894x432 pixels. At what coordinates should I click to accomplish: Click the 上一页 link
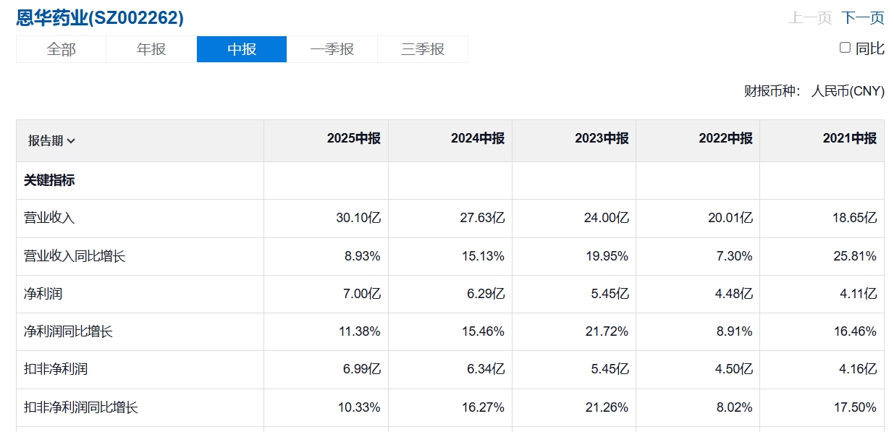tap(810, 18)
